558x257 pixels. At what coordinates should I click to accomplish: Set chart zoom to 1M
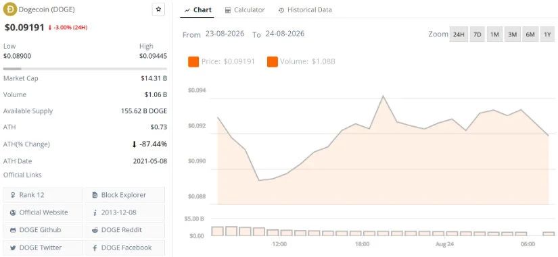pos(494,34)
